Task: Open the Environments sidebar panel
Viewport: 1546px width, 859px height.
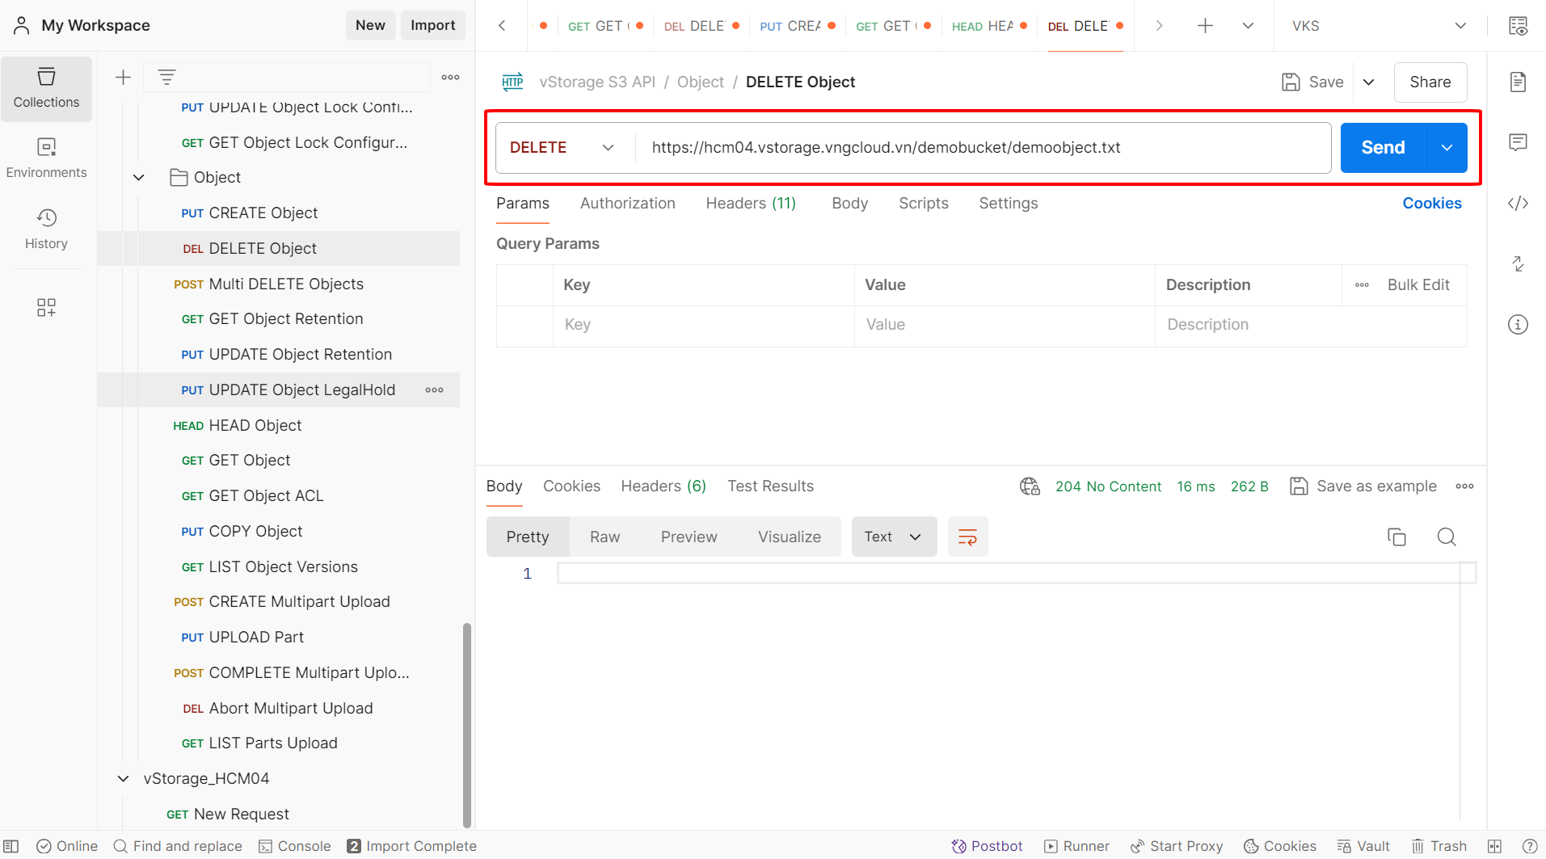Action: pyautogui.click(x=46, y=158)
